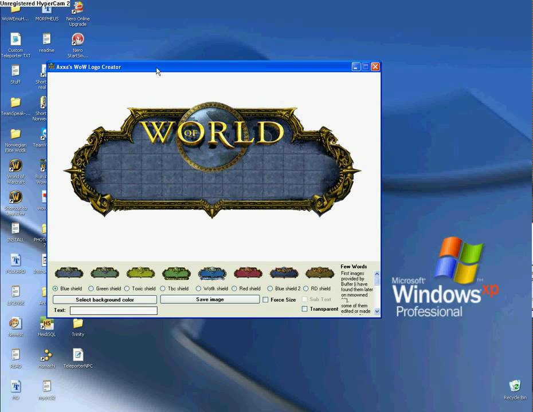
Task: Select the Red shield radio button
Action: 234,288
